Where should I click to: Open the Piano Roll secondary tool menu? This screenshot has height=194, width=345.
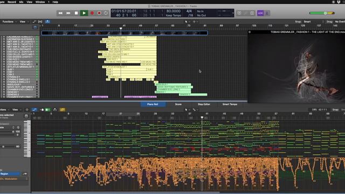pyautogui.click(x=195, y=109)
